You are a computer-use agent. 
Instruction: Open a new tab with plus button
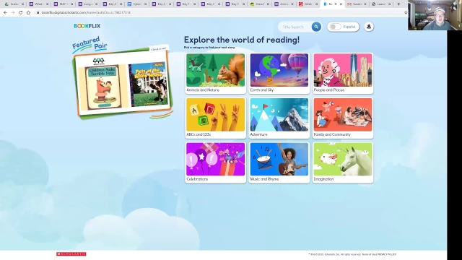(398, 4)
